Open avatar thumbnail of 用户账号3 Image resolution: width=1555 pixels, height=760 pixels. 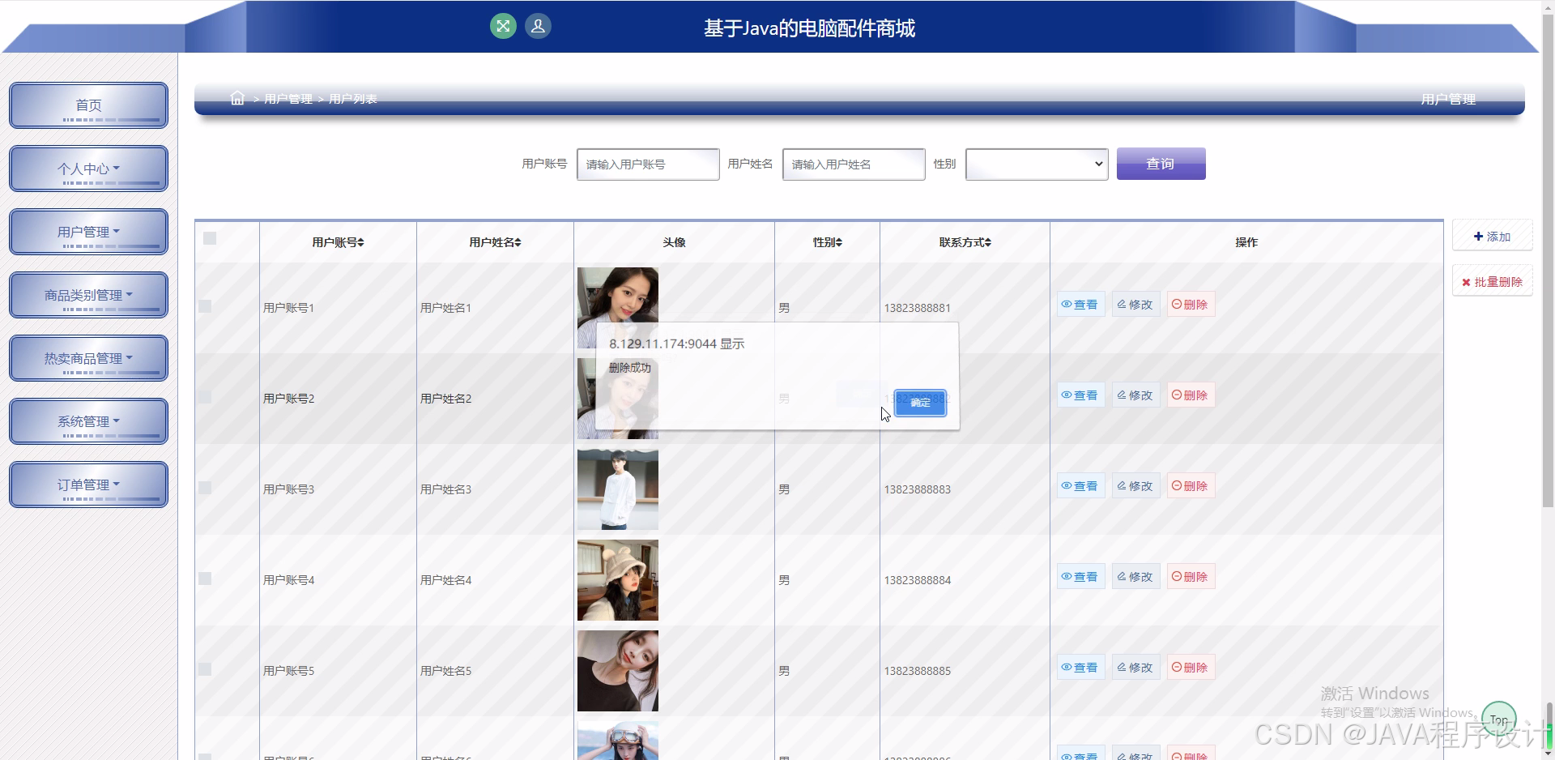(x=618, y=489)
